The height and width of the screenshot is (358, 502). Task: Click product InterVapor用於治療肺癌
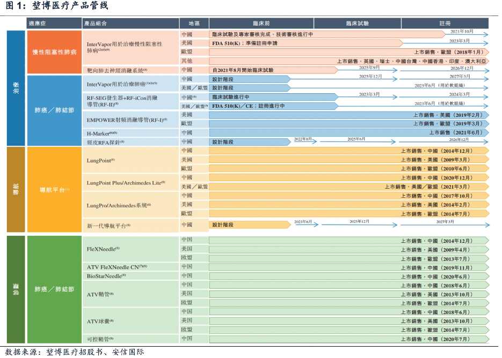point(130,84)
